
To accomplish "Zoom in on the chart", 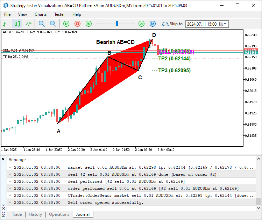I will pyautogui.click(x=42, y=24).
